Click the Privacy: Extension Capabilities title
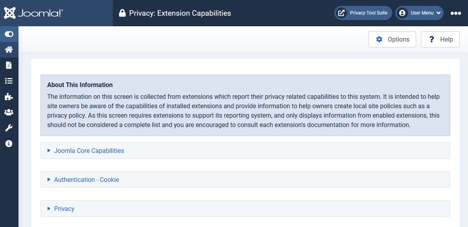 tap(180, 13)
